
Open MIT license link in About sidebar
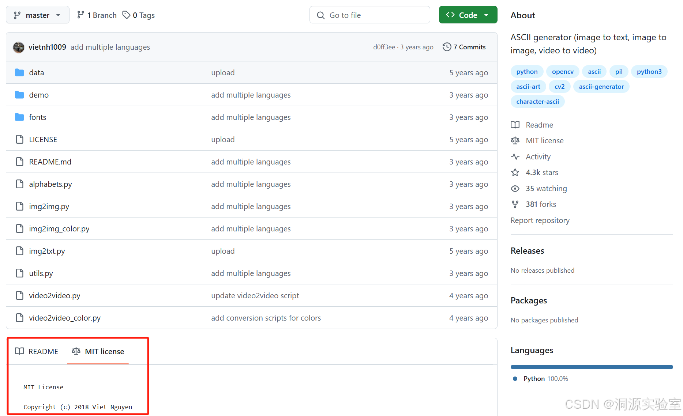point(537,141)
